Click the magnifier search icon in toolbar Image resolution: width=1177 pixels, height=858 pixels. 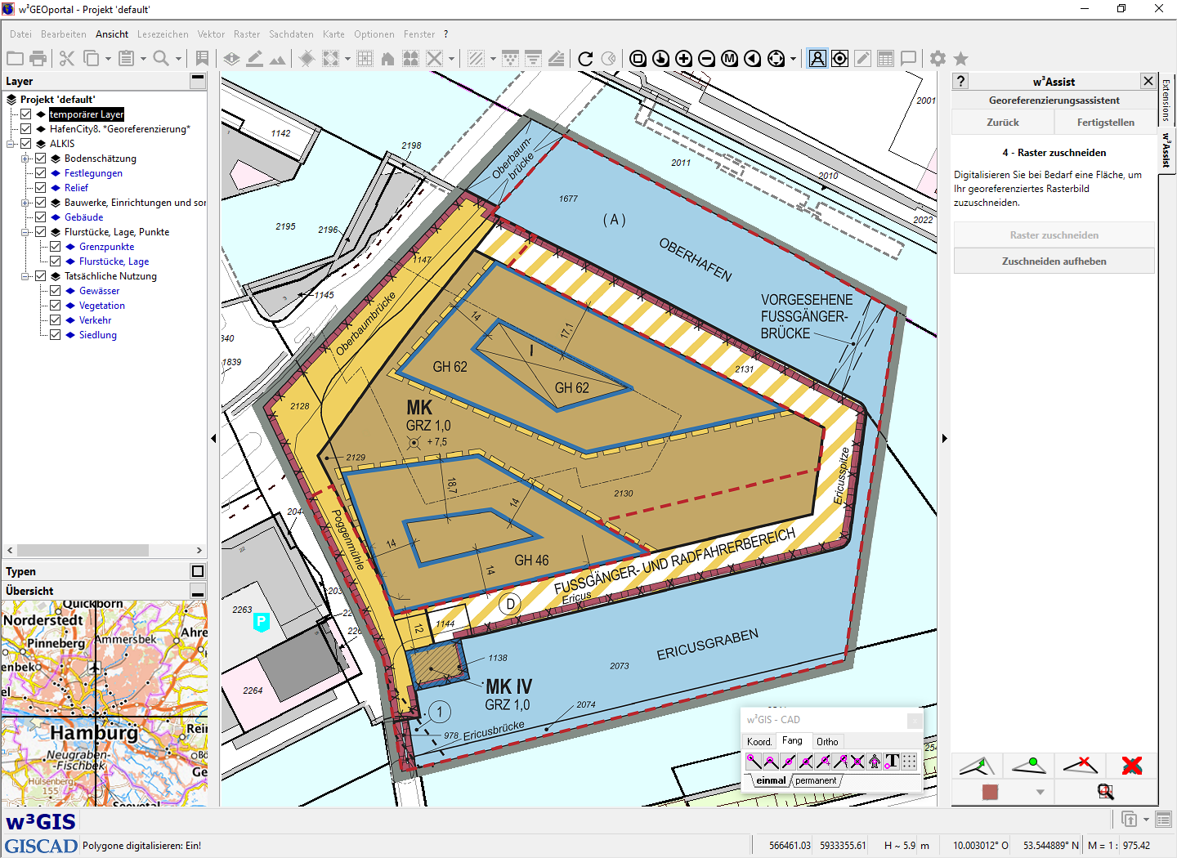[161, 58]
